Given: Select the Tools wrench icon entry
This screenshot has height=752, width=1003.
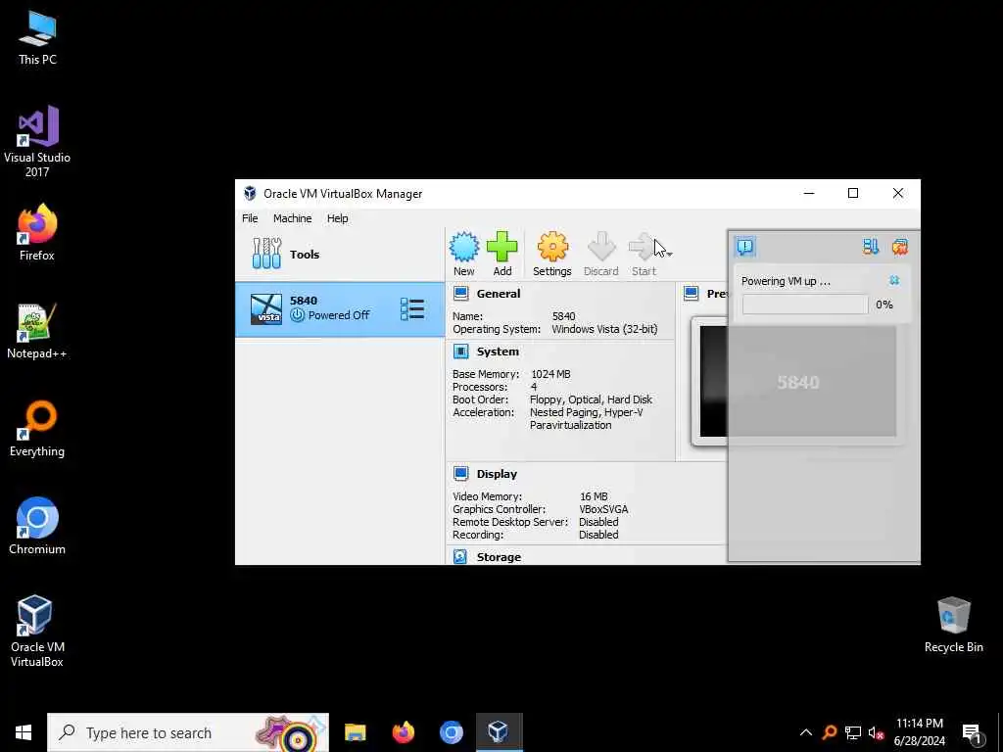Looking at the screenshot, I should [x=266, y=254].
